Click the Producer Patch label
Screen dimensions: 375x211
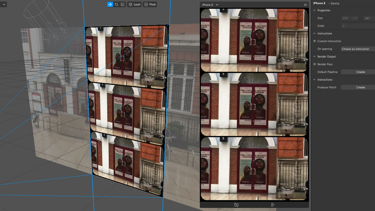327,87
